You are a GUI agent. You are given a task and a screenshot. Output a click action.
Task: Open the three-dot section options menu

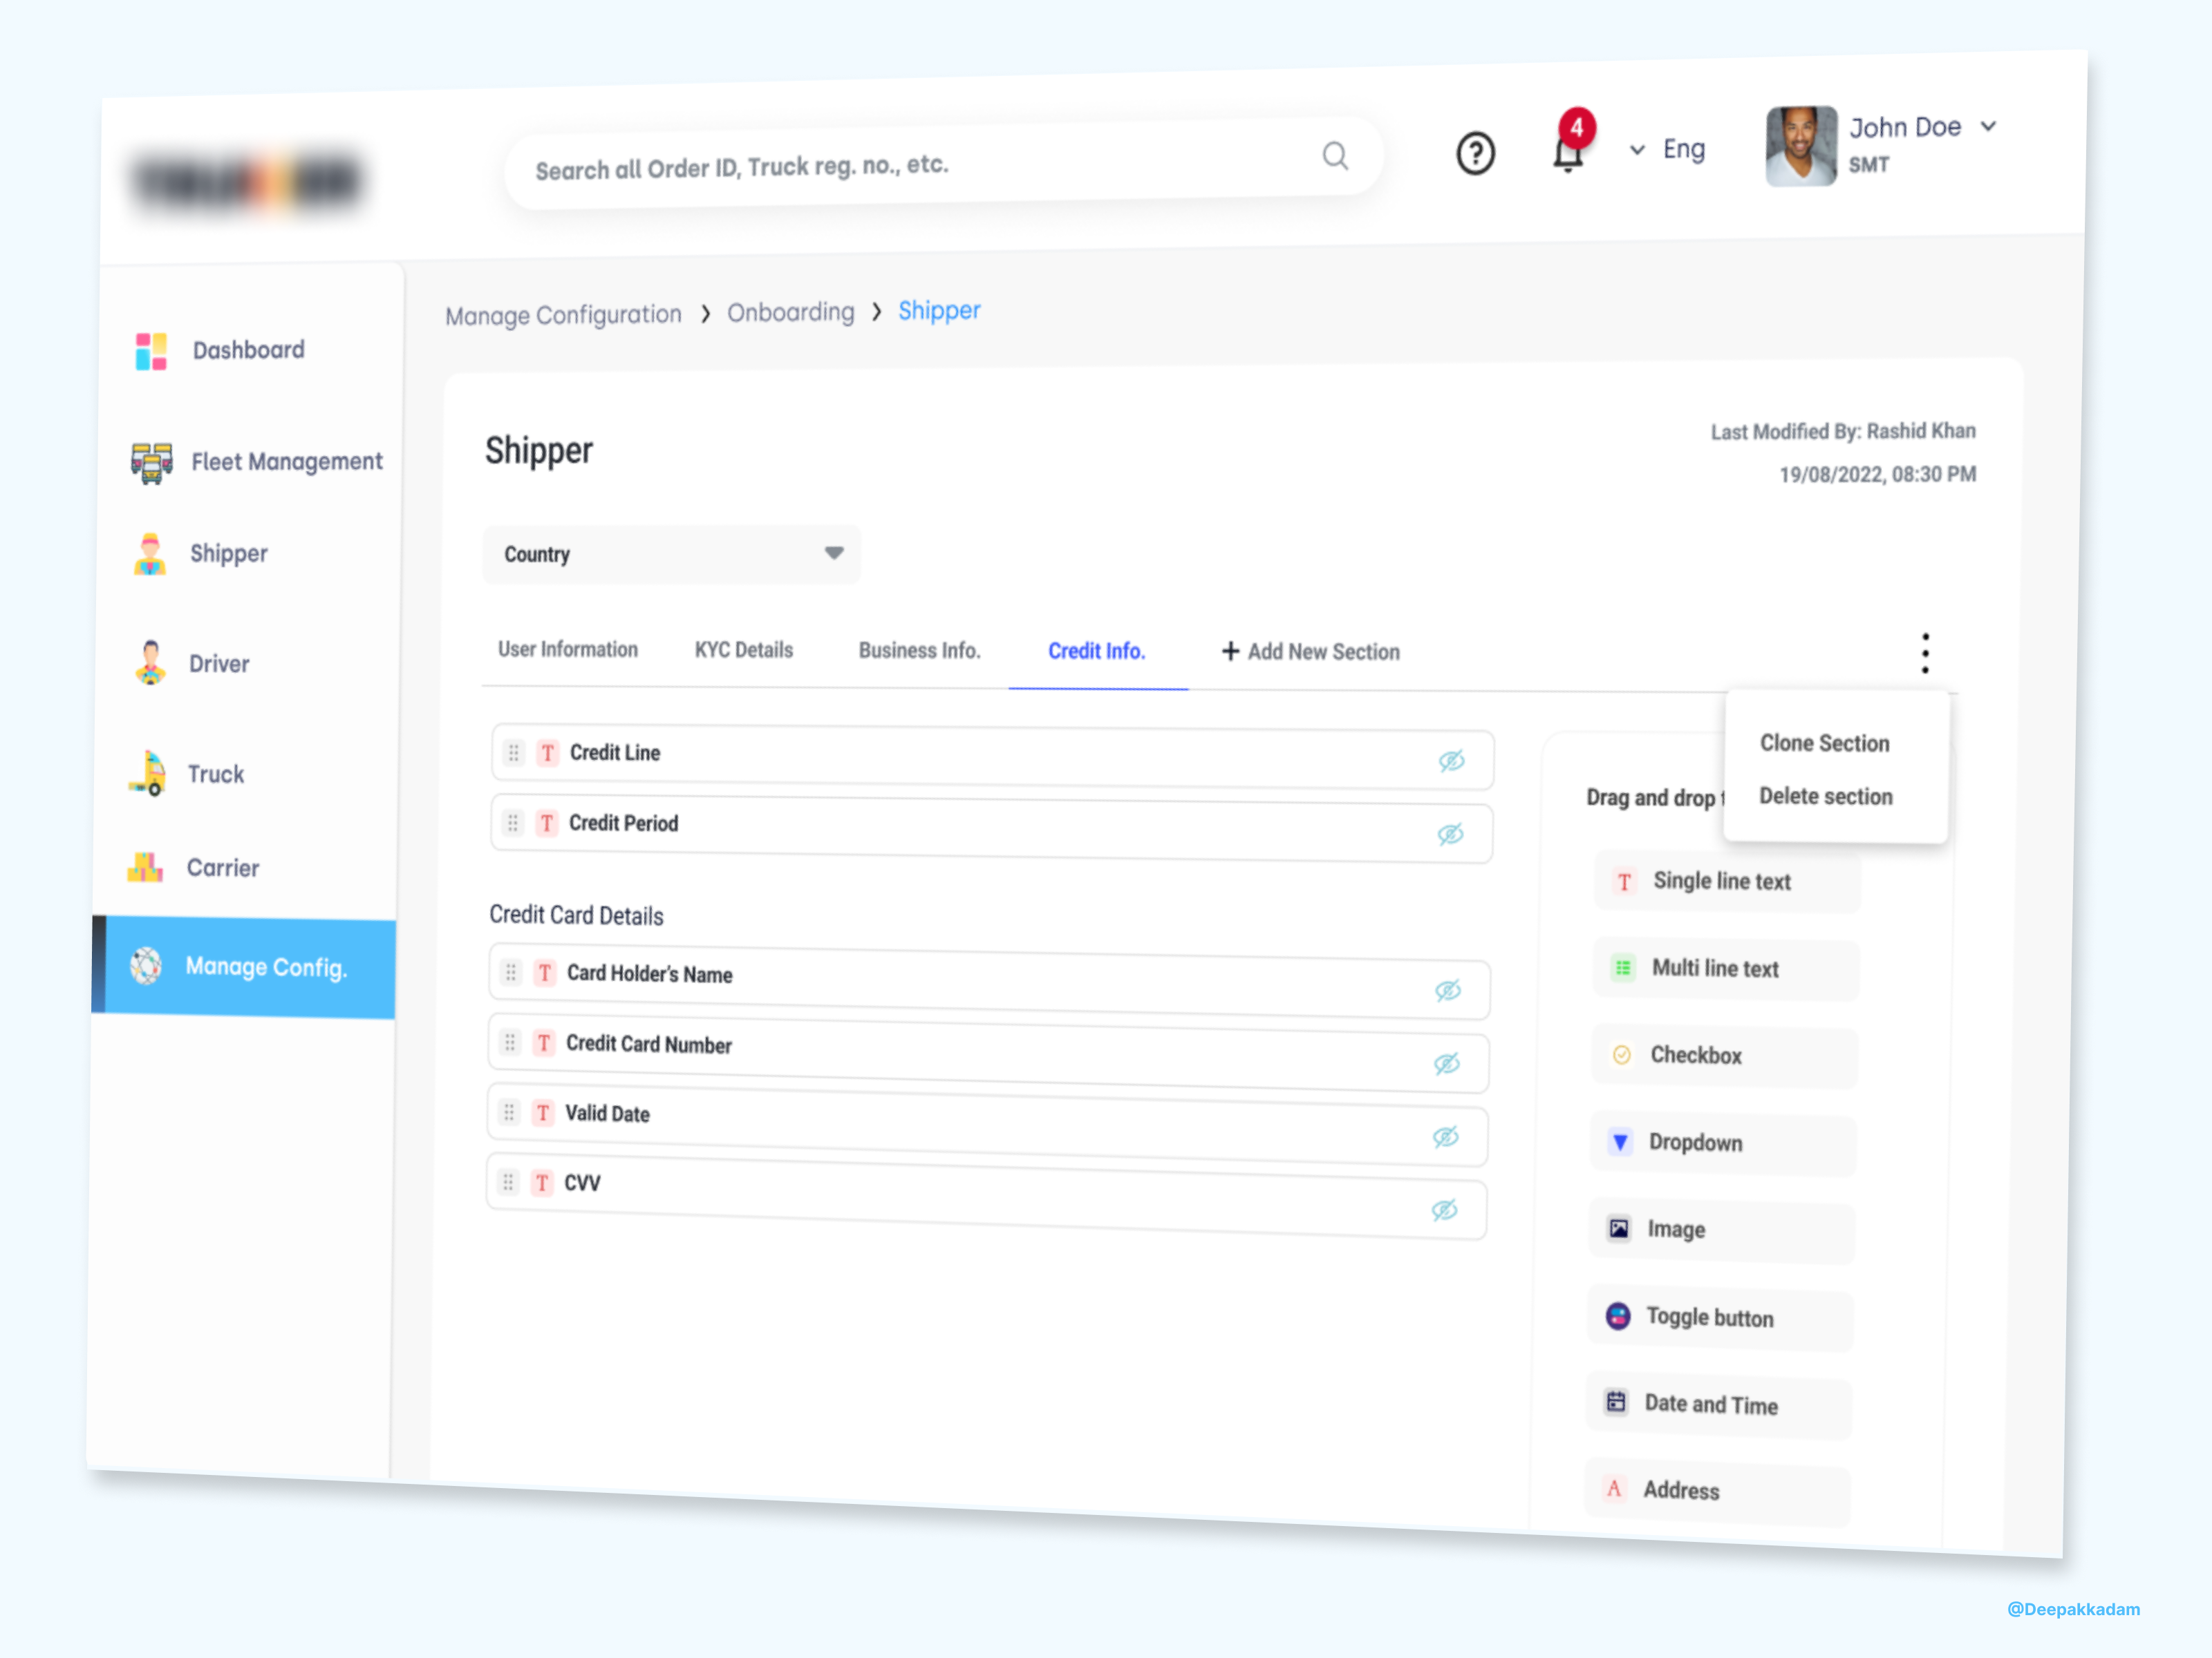point(1924,654)
